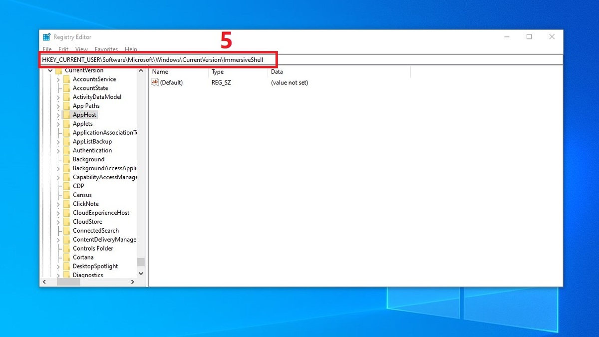The width and height of the screenshot is (599, 337).
Task: Click the Name column header
Action: click(x=175, y=71)
